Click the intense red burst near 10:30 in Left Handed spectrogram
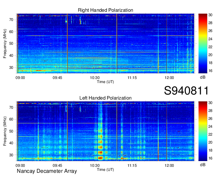 click(x=100, y=158)
